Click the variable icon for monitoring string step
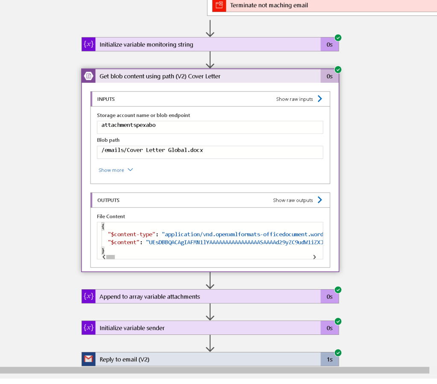This screenshot has height=384, width=437. point(88,44)
